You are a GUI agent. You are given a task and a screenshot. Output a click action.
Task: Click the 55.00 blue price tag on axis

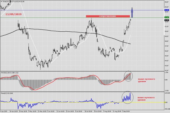pyautogui.click(x=167, y=10)
